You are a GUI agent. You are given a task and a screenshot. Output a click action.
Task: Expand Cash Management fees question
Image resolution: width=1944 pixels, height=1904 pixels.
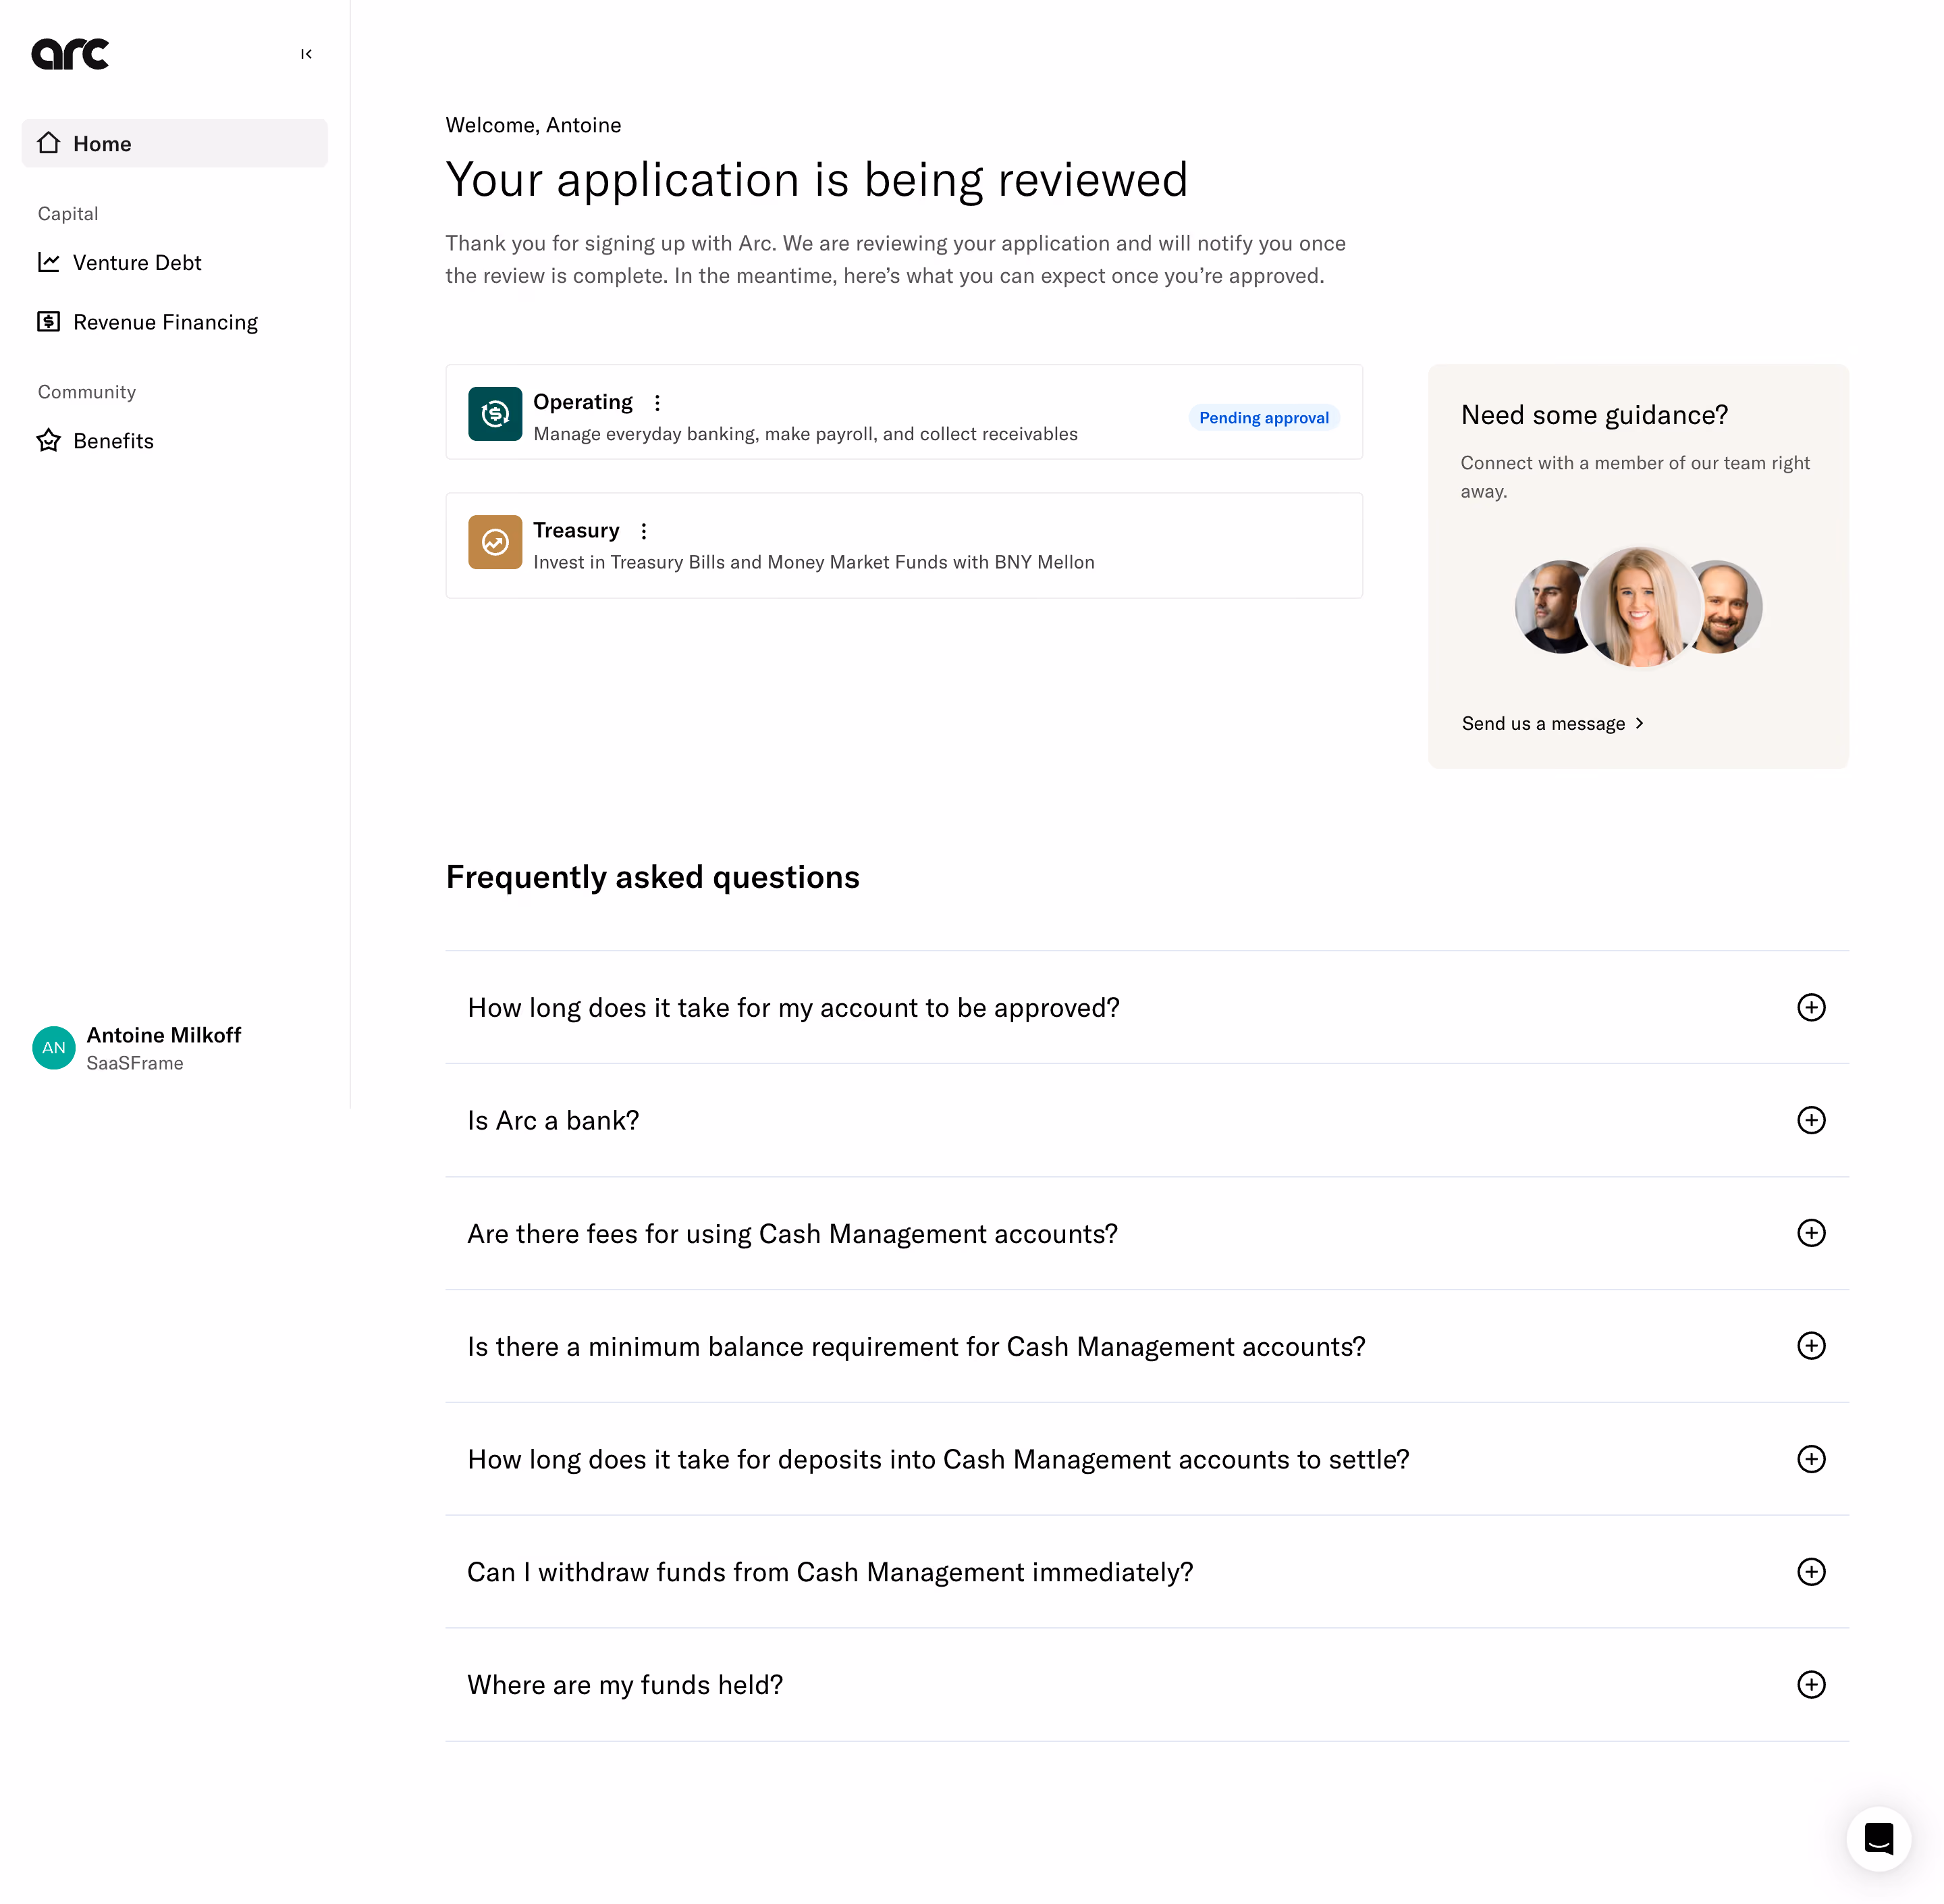(x=1146, y=1233)
